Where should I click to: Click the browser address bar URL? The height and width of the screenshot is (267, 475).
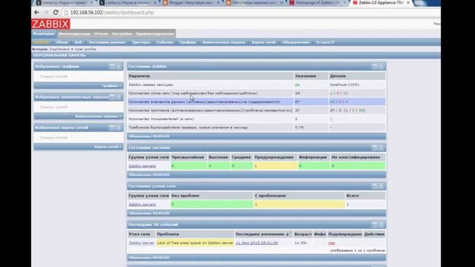pyautogui.click(x=112, y=12)
